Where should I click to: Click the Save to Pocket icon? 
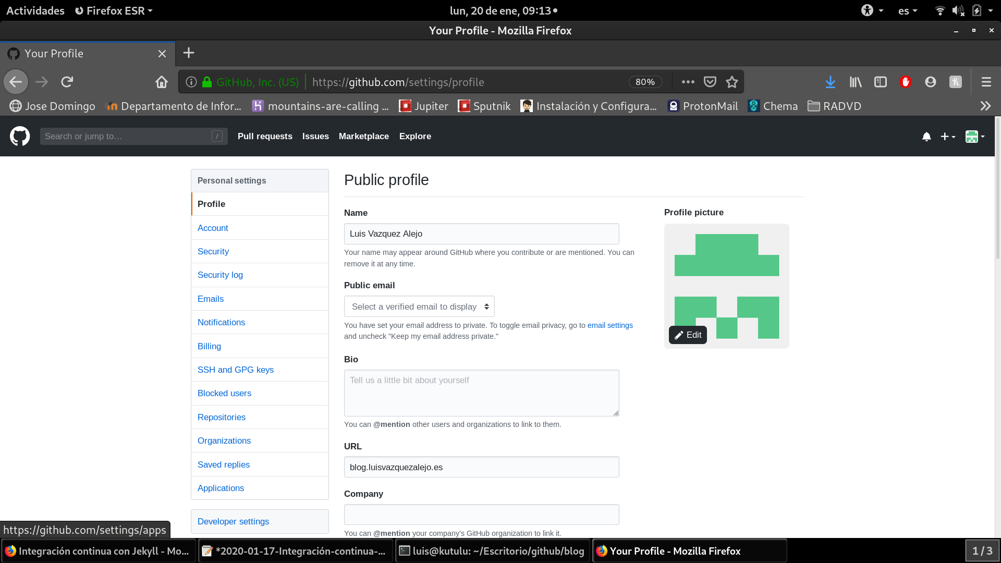point(710,82)
